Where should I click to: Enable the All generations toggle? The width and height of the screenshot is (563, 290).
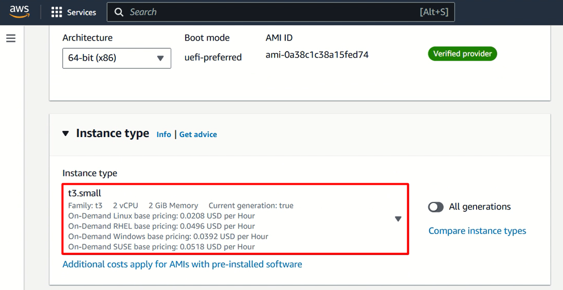tap(436, 207)
